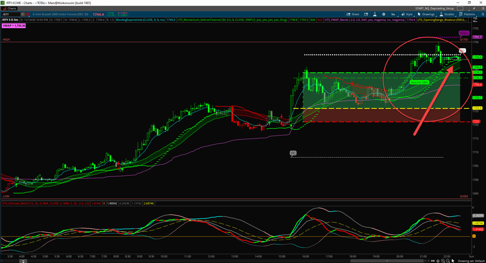
Task: Expand the /RTY symbol dropdown arrow
Action: (23, 14)
